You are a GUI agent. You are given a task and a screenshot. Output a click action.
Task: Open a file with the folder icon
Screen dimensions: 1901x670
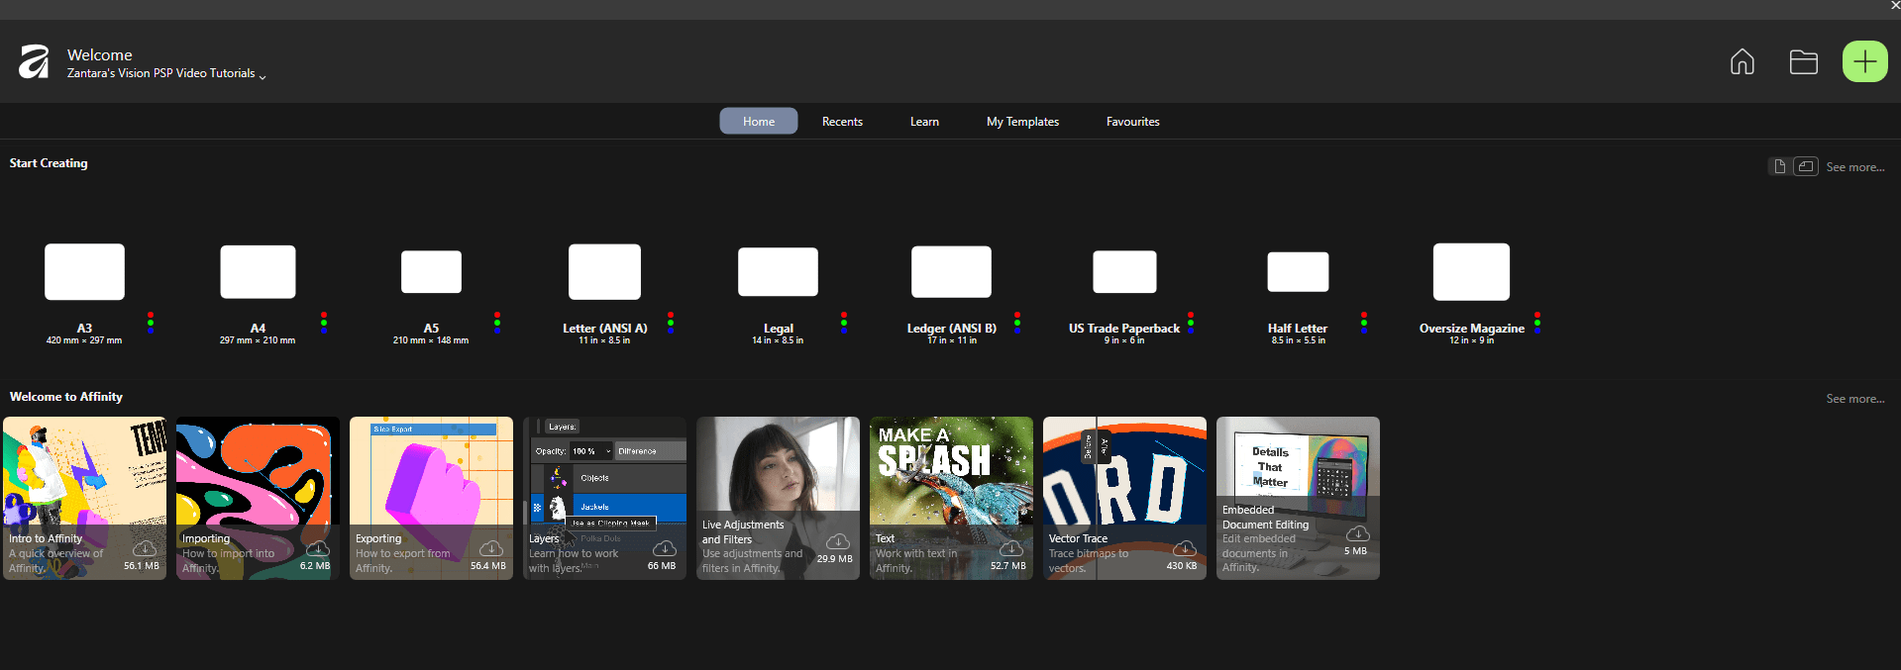pos(1803,62)
